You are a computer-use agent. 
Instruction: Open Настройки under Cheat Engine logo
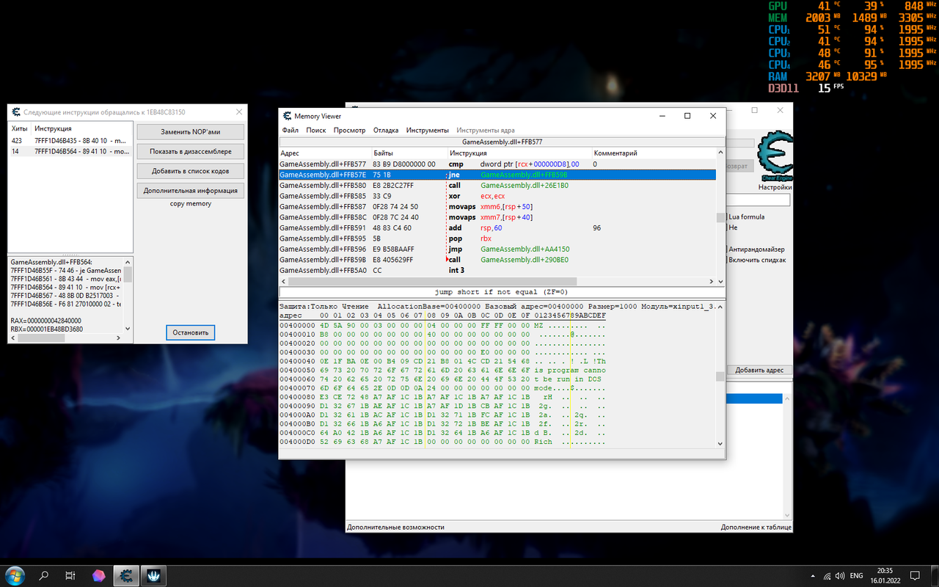[x=775, y=187]
